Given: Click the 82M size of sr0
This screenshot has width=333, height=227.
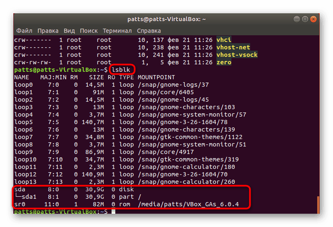Looking at the screenshot, I should 98,204.
